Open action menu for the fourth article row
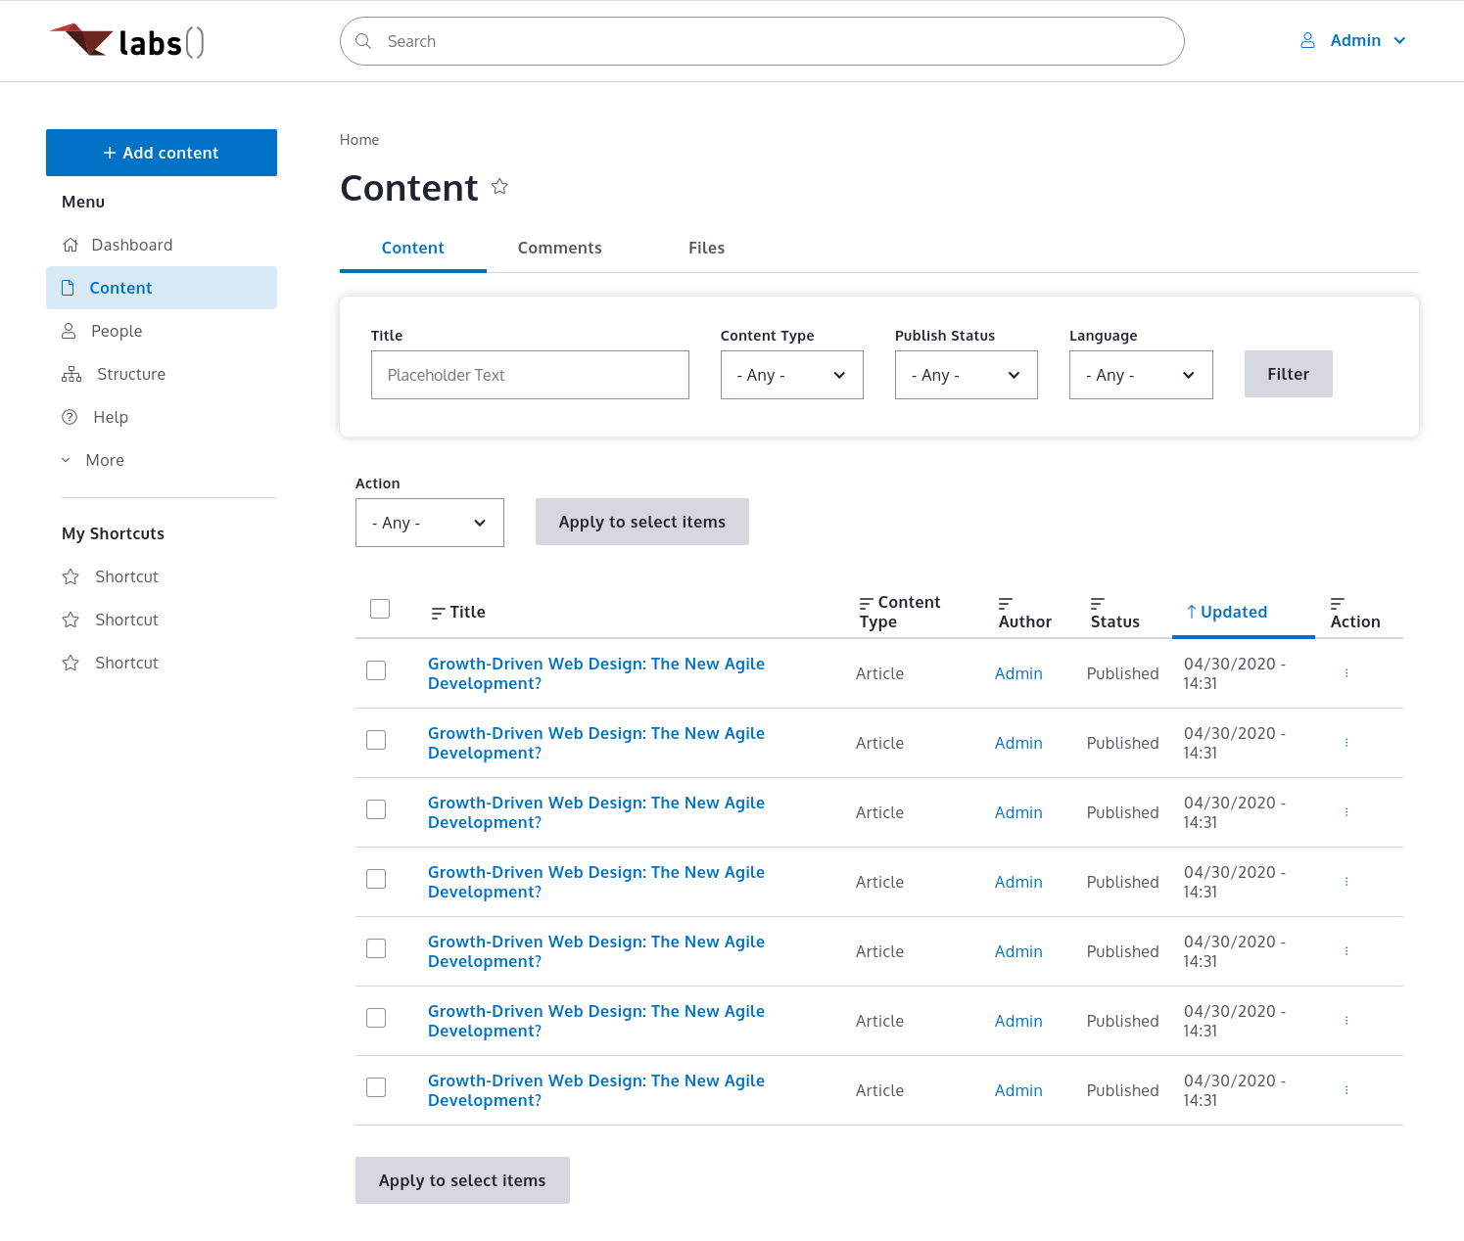 1346,882
